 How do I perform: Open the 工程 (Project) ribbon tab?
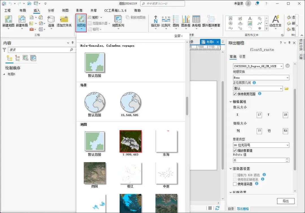[x=7, y=10]
